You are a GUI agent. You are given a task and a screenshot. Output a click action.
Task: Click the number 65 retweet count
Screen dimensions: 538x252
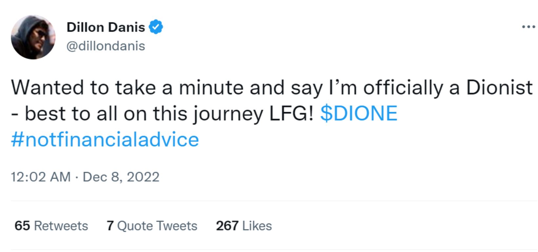tap(22, 226)
